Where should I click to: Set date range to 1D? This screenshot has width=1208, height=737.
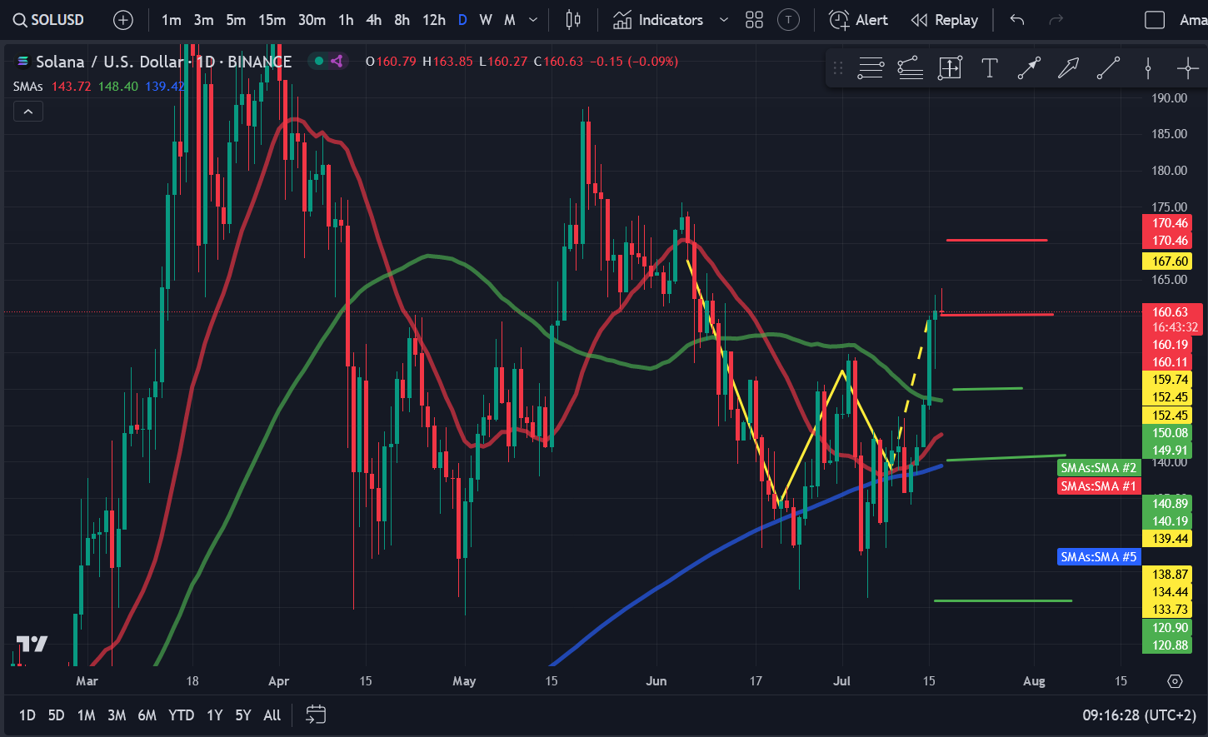(27, 715)
